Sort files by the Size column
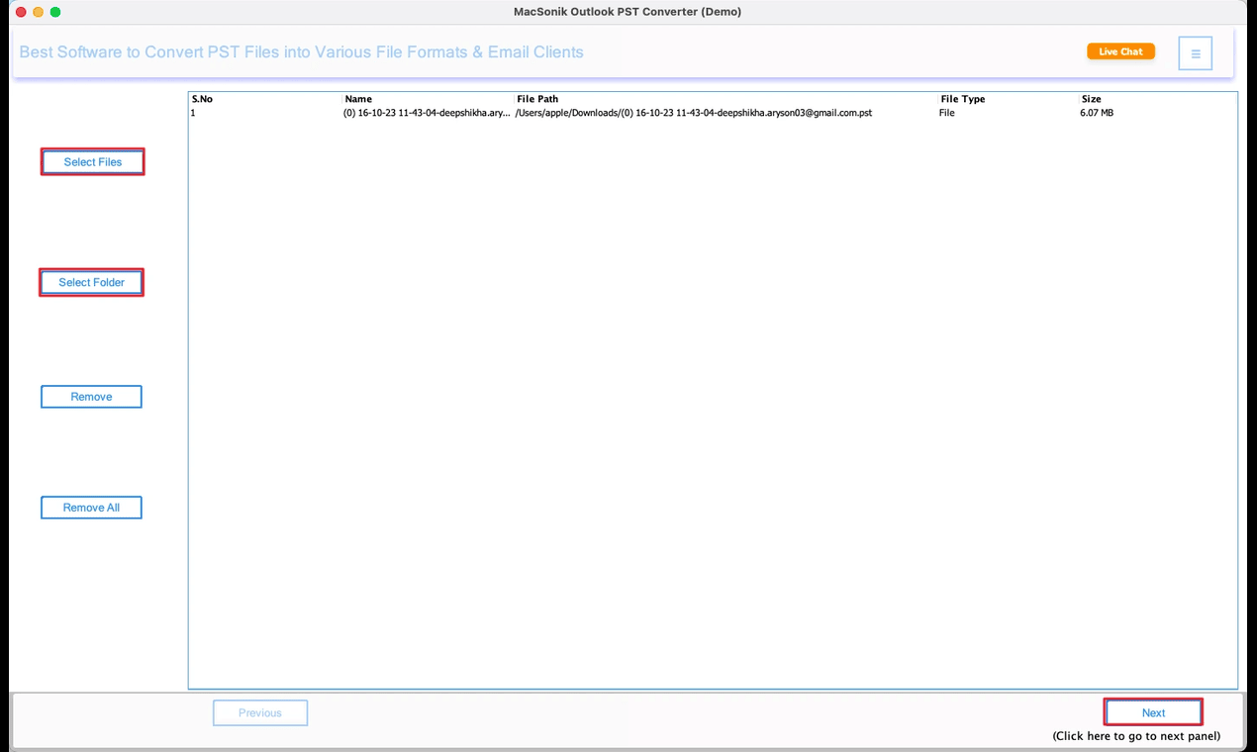Image resolution: width=1257 pixels, height=752 pixels. click(x=1091, y=98)
